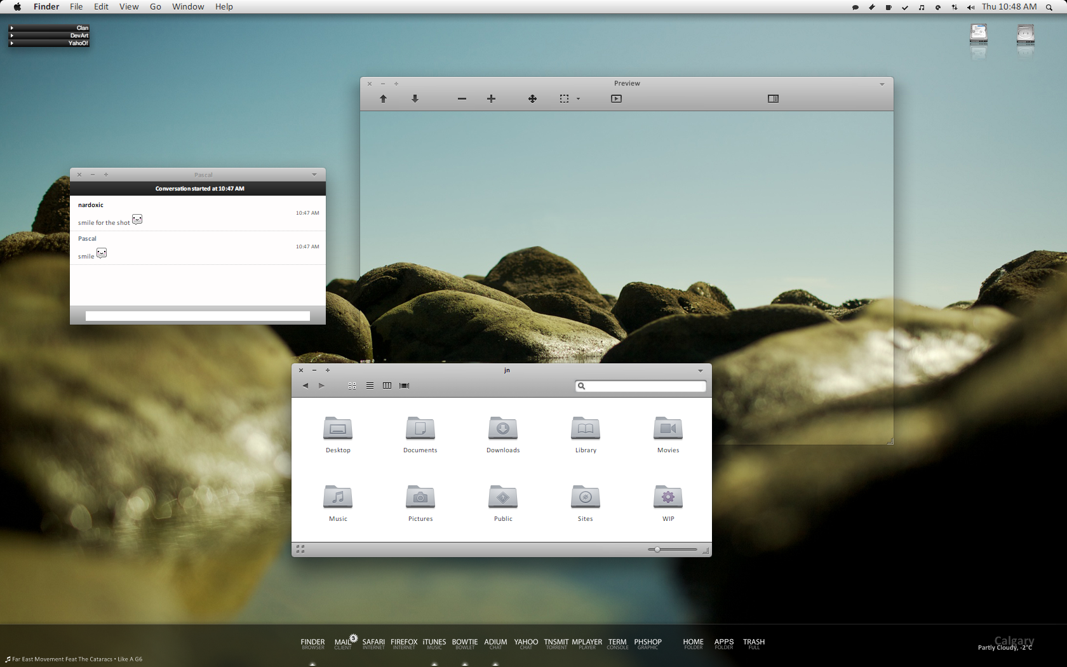Viewport: 1067px width, 667px height.
Task: Click the Finder window search field
Action: point(640,386)
